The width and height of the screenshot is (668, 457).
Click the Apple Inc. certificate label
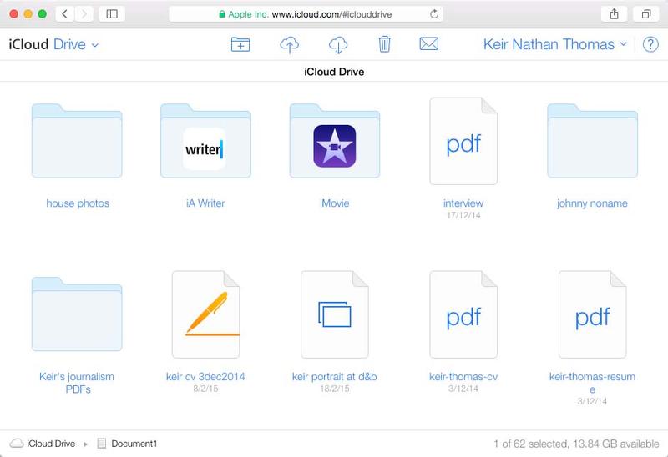tap(248, 14)
